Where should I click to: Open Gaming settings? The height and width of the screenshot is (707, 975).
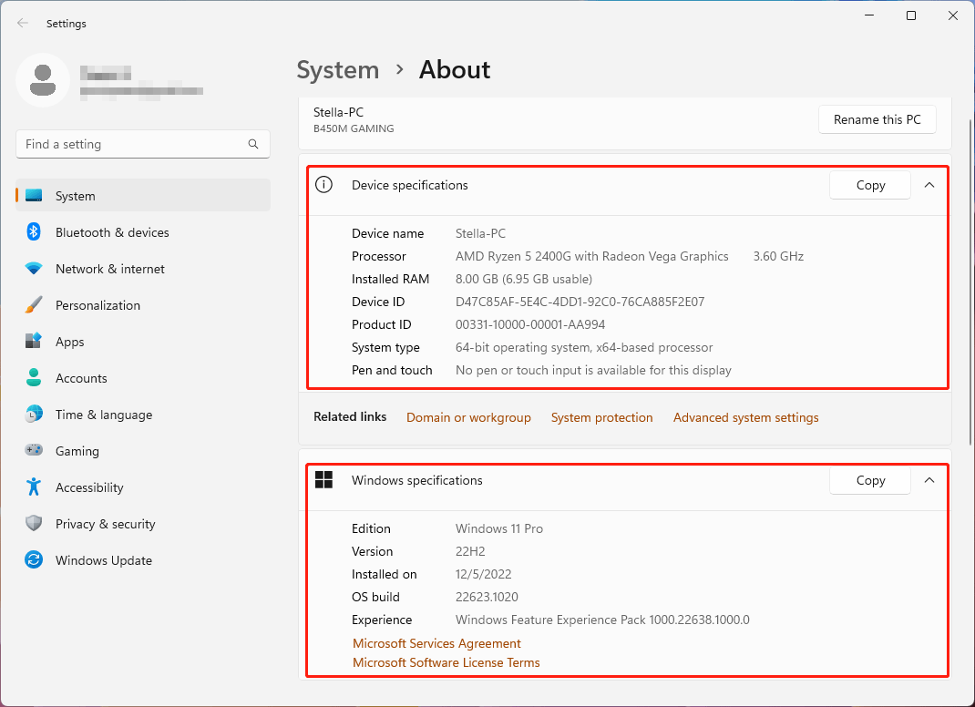coord(77,451)
